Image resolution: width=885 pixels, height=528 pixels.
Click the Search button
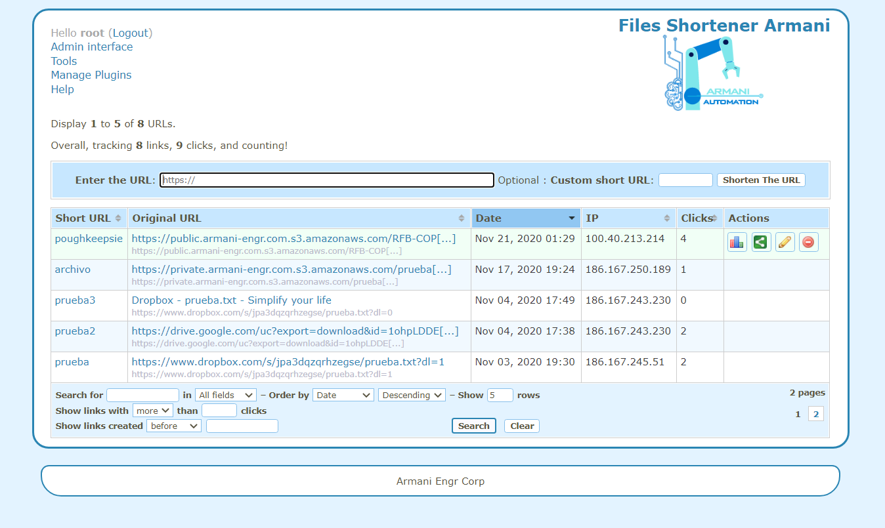pos(473,426)
